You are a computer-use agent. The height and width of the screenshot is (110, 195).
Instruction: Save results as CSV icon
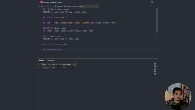[x=155, y=64]
